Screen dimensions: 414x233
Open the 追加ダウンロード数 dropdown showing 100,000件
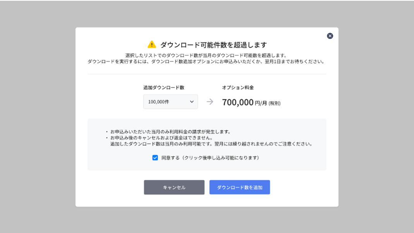tap(170, 102)
